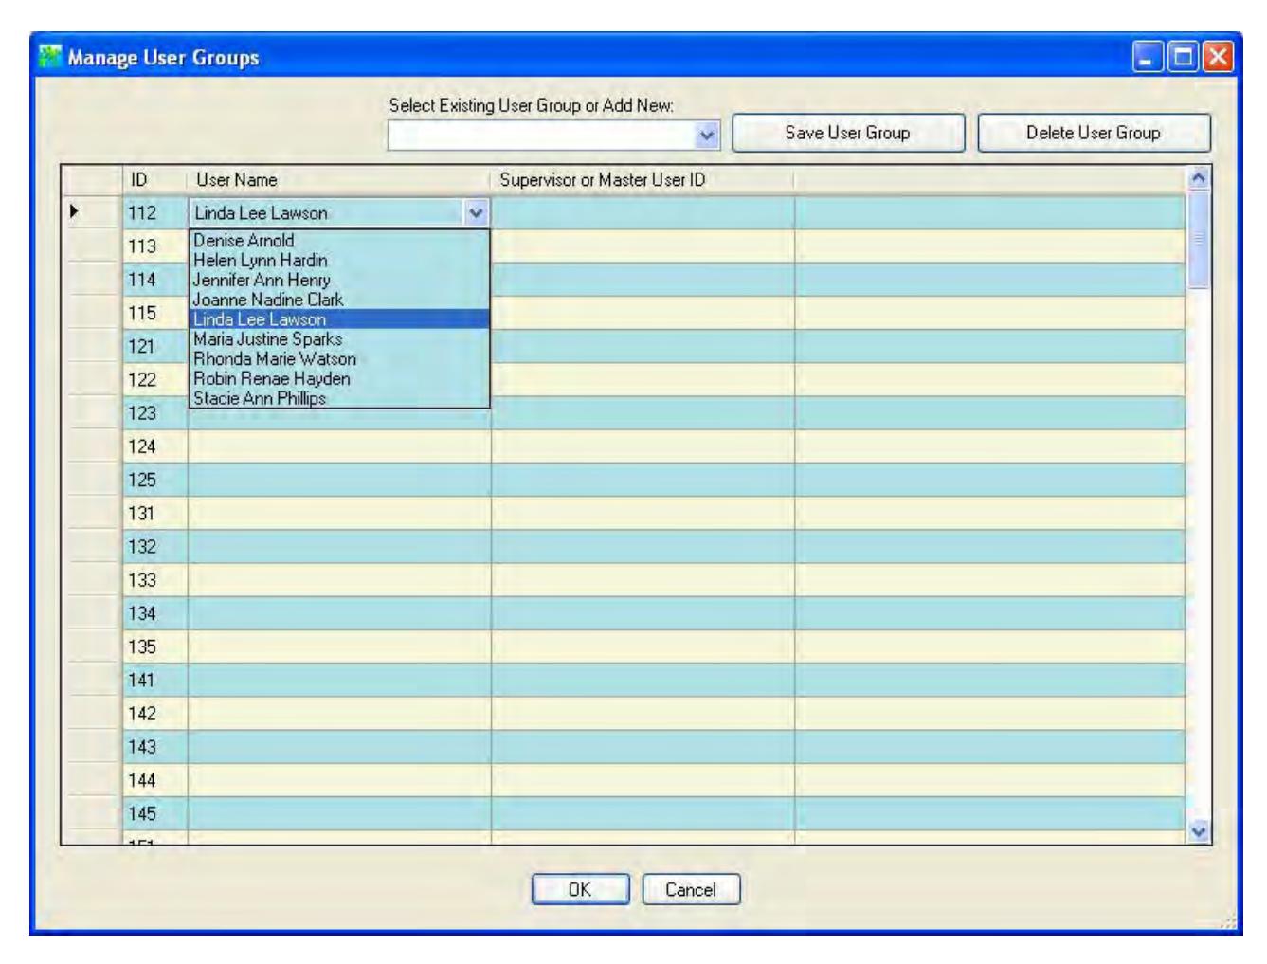Click the Delete User Group button
This screenshot has width=1267, height=964.
[1094, 133]
